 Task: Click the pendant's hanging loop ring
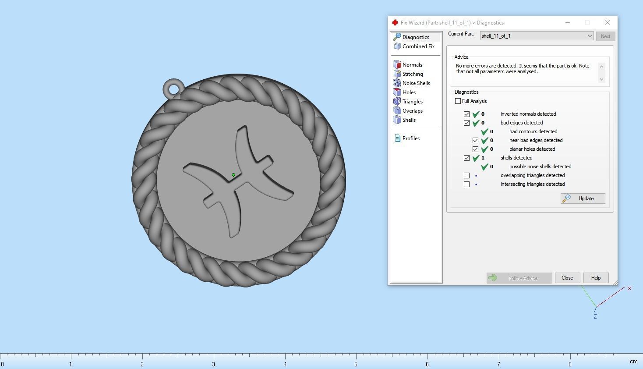[174, 89]
